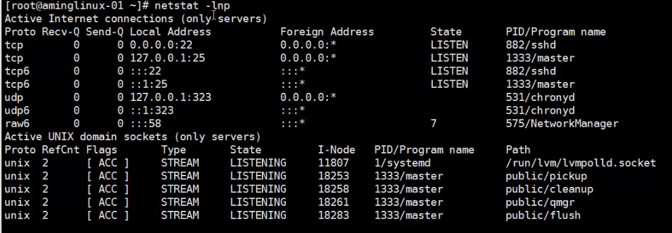Image resolution: width=672 pixels, height=233 pixels.
Task: Click "Active UNIX domain sockets (only servers)" line
Action: [x=133, y=137]
